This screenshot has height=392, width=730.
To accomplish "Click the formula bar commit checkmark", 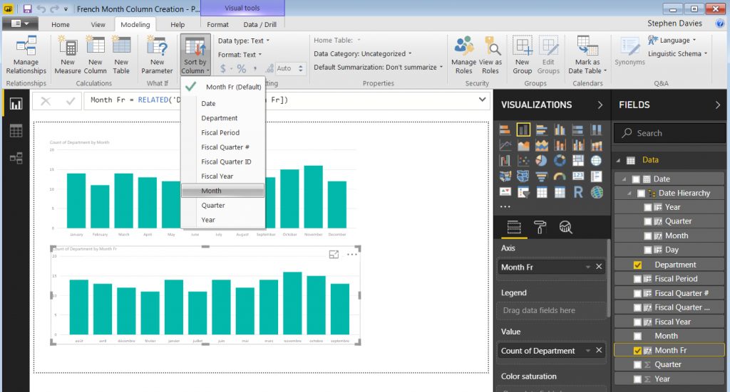I will coord(71,101).
